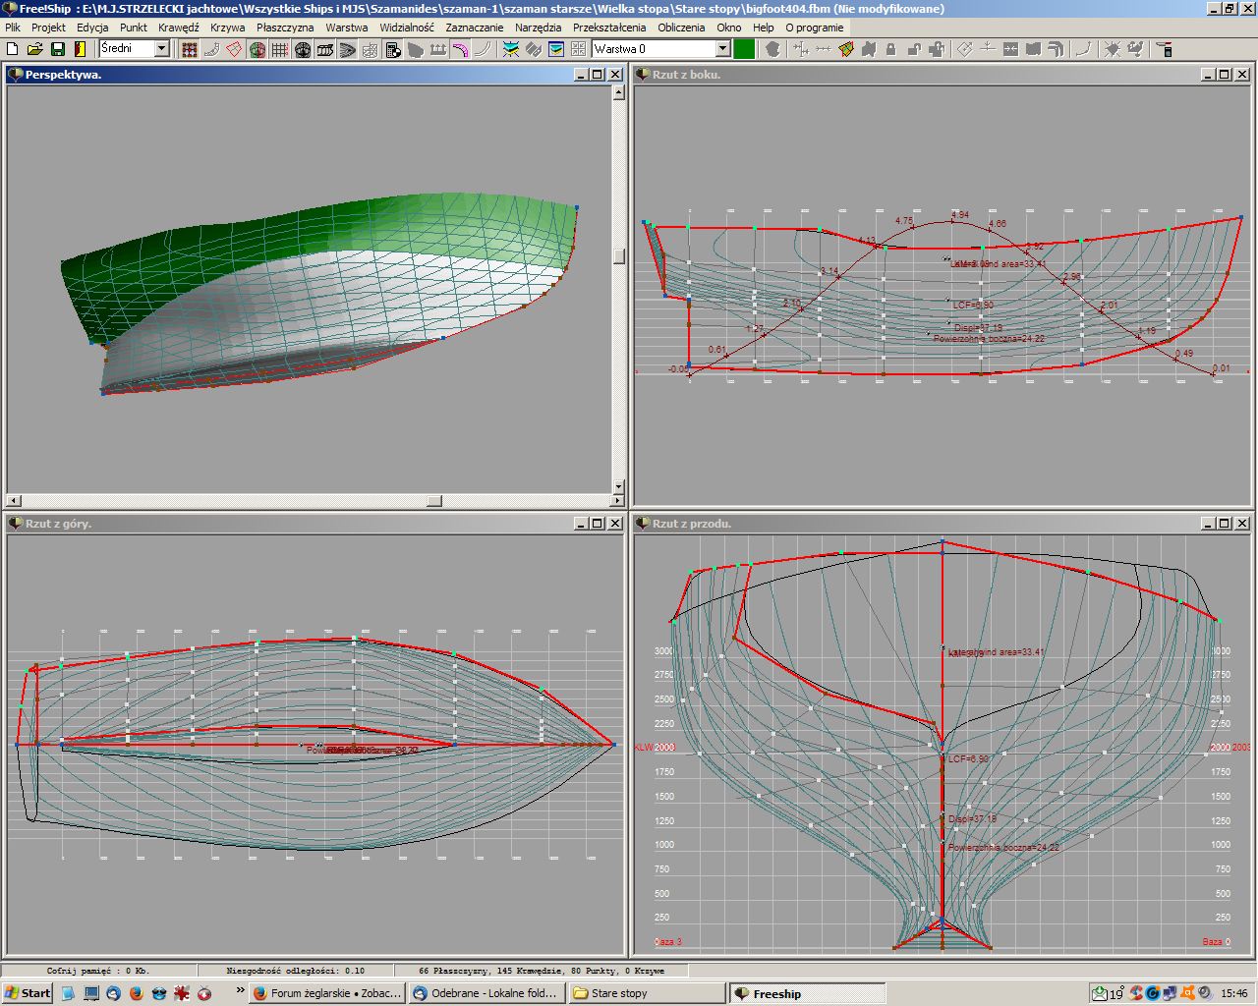Open Stare stopy folder taskbar button
The width and height of the screenshot is (1258, 1006).
647,993
